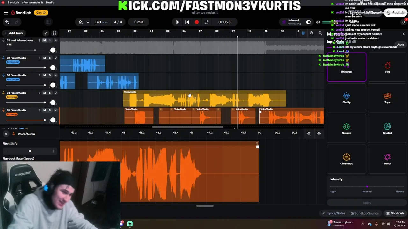Click the Add Track button
This screenshot has height=229, width=408.
[x=13, y=33]
